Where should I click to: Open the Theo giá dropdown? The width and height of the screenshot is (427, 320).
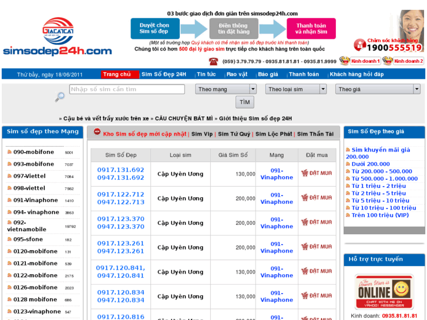tap(378, 89)
